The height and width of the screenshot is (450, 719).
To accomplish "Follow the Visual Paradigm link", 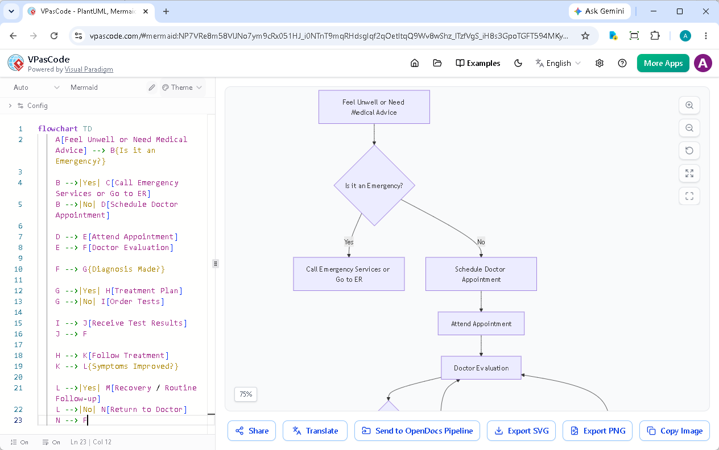I will pos(89,69).
